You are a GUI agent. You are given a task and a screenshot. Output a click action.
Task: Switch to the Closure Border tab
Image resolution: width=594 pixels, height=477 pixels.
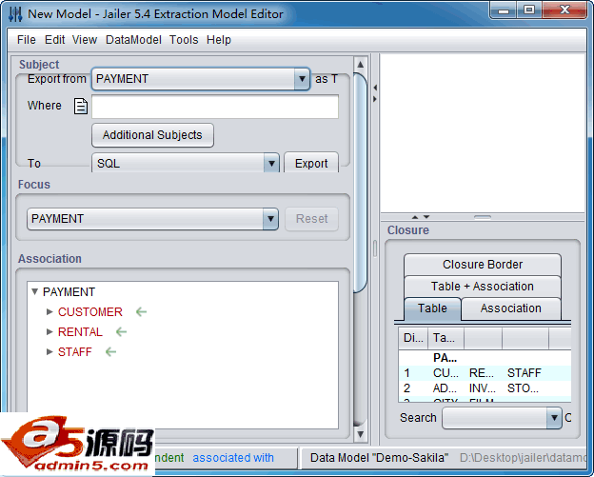point(483,265)
